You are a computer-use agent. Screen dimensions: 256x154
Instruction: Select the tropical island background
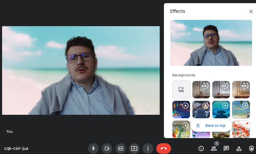(x=241, y=110)
